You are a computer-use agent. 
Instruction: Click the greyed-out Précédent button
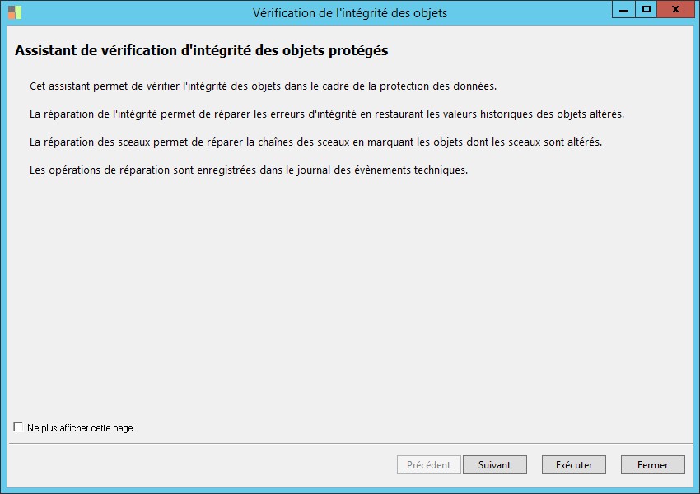(x=429, y=464)
